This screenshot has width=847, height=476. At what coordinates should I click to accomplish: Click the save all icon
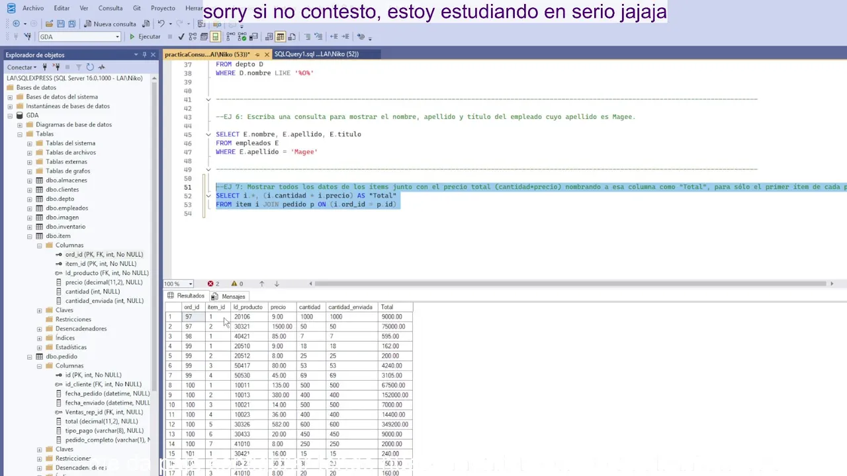pyautogui.click(x=71, y=24)
